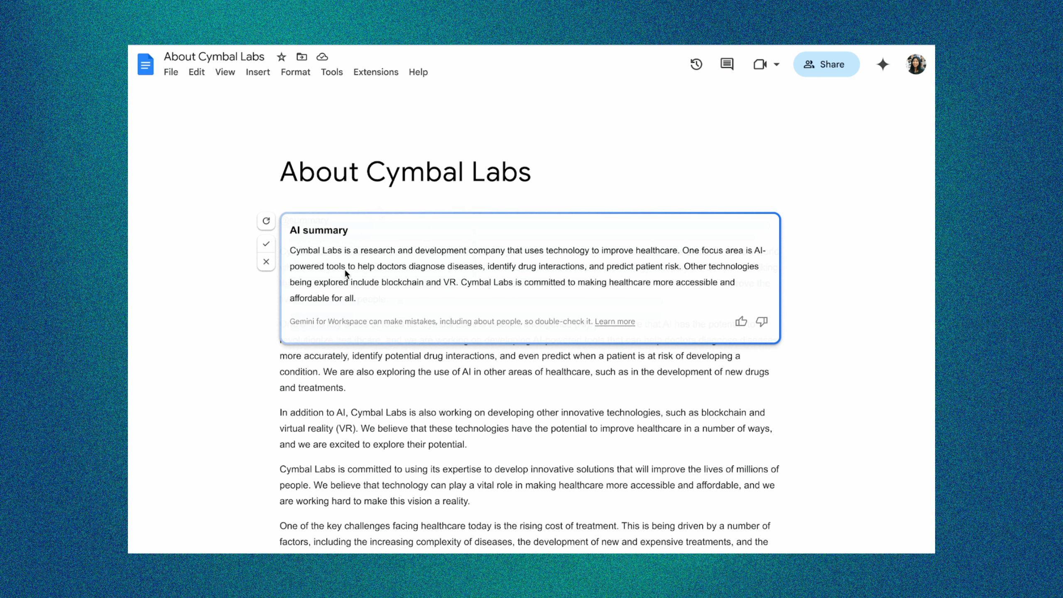Click the meeting camera dropdown arrow

pyautogui.click(x=776, y=64)
